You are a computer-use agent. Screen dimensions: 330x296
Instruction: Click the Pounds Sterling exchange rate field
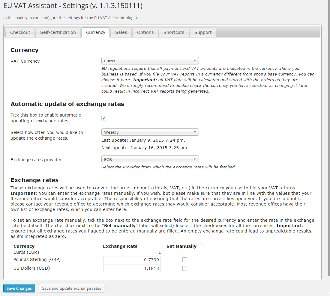(132, 260)
